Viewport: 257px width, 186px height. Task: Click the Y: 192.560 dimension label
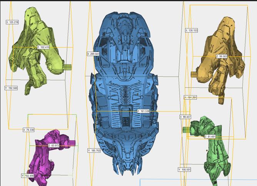tap(11, 88)
